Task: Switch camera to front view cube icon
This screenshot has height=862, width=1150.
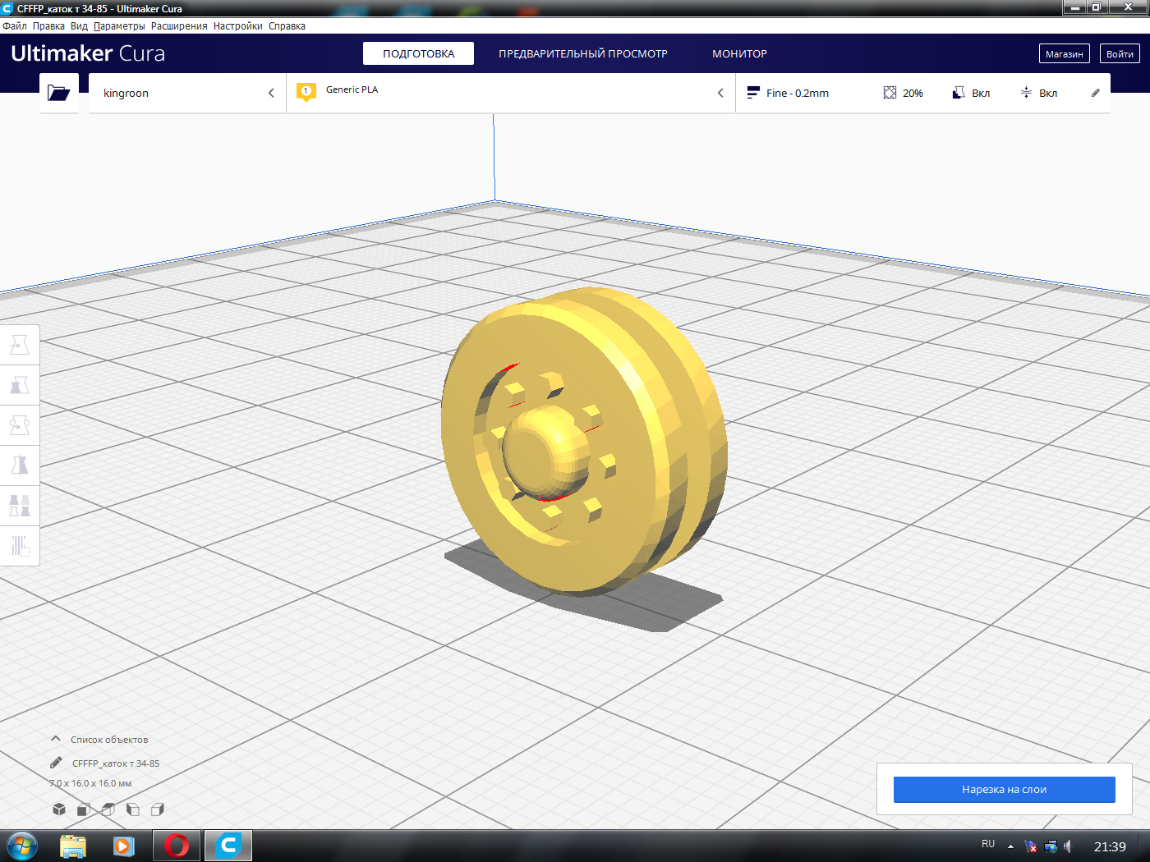Action: (84, 809)
